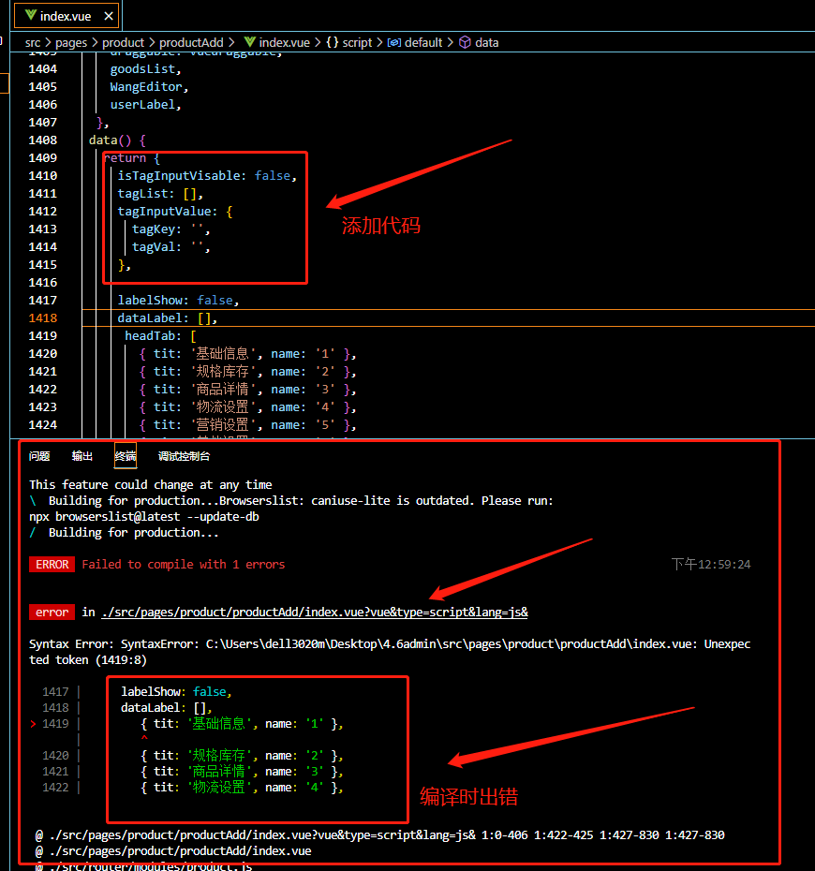815x871 pixels.
Task: Click line number 1418 in the editor gutter
Action: point(42,318)
